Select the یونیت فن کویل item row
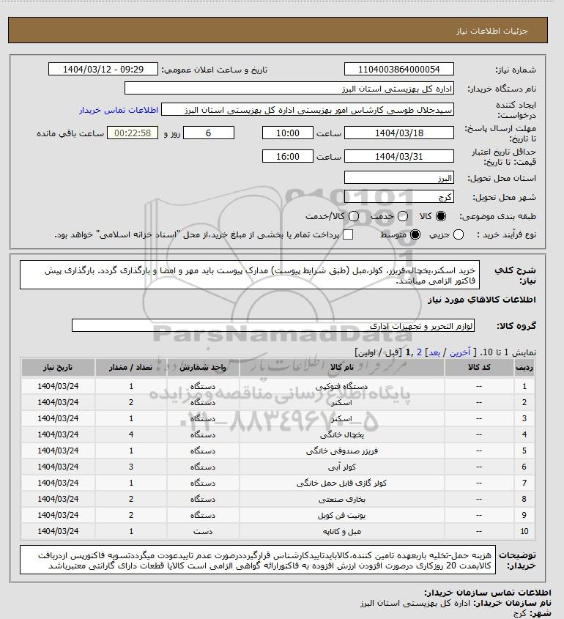Viewport: 564px width, 619px height. tap(278, 516)
